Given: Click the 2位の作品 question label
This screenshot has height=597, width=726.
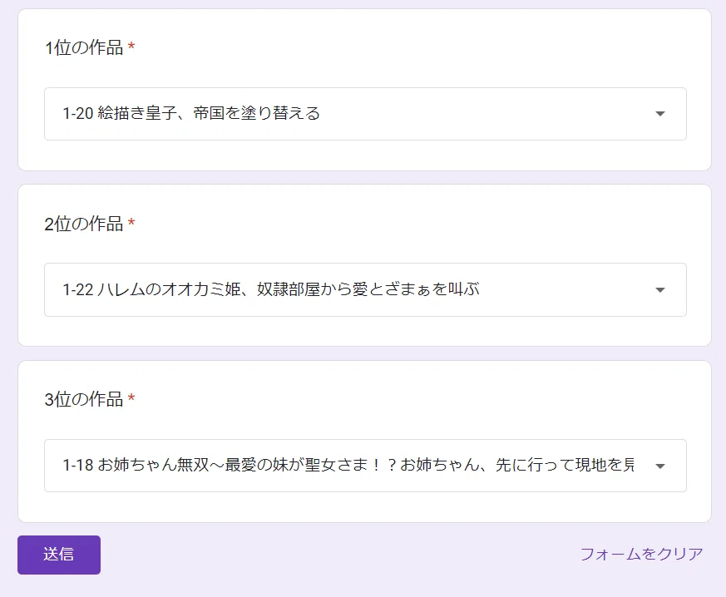Looking at the screenshot, I should coord(84,224).
